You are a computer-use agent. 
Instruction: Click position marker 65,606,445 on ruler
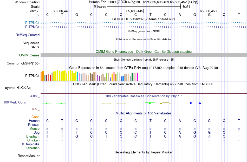point(135,11)
